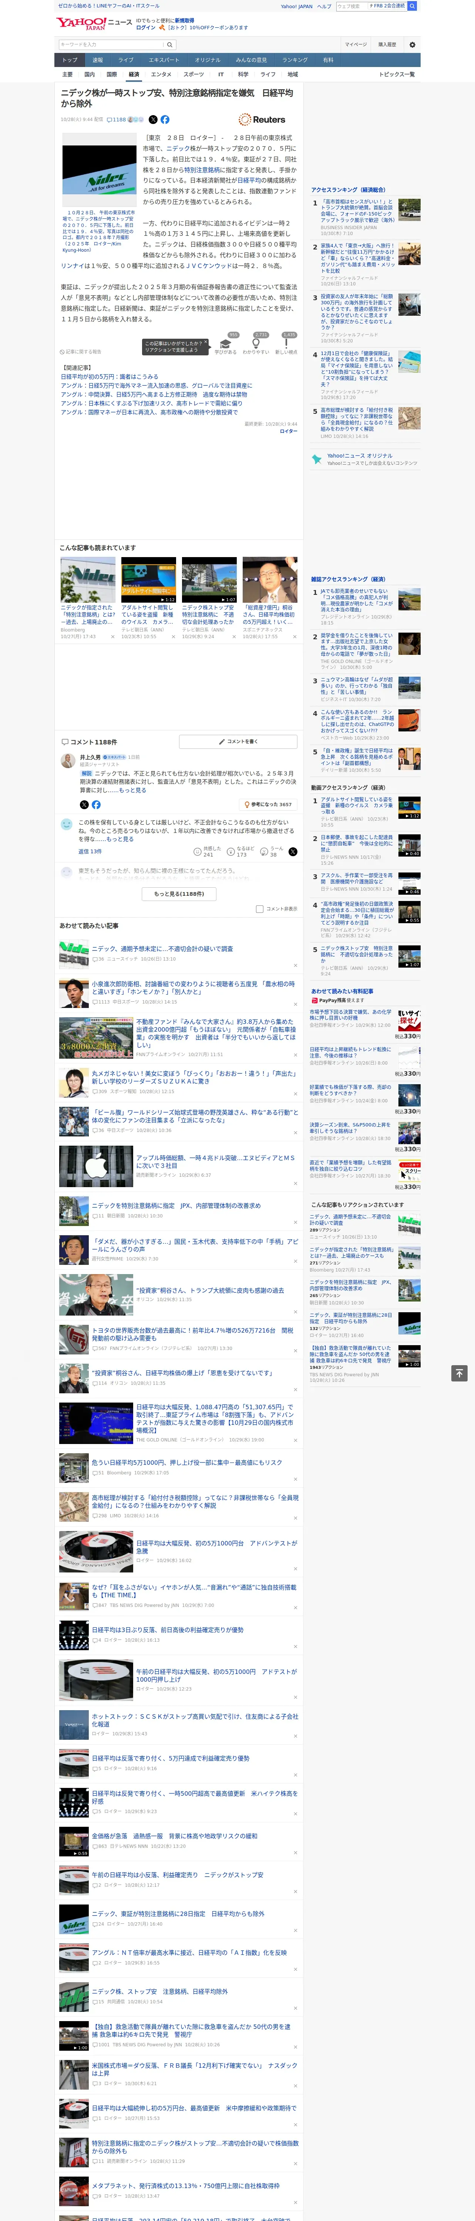
Task: Open the ランキング tab
Action: pyautogui.click(x=295, y=60)
